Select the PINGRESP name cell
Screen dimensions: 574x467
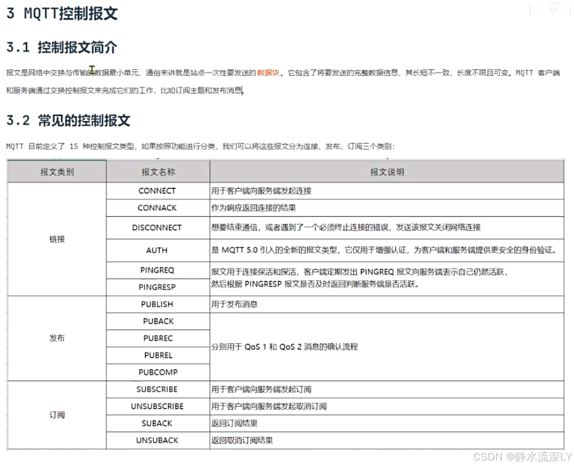[157, 287]
